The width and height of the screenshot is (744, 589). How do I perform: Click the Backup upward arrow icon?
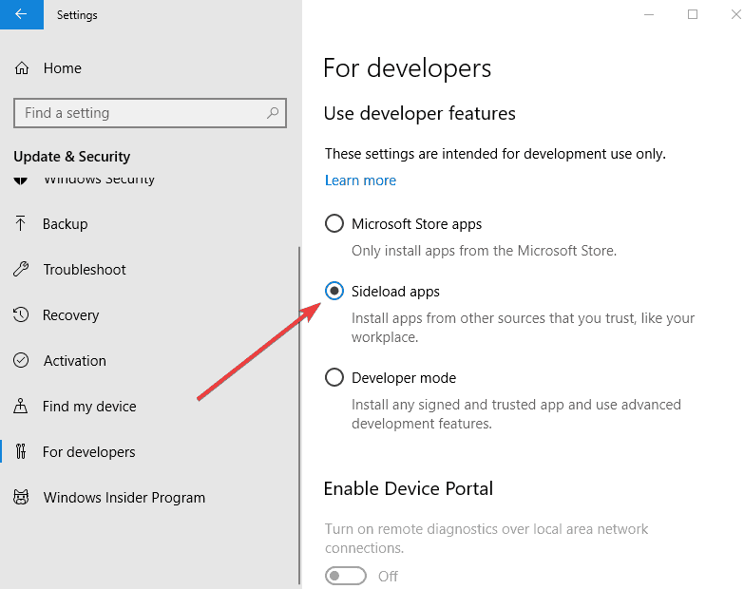click(20, 223)
